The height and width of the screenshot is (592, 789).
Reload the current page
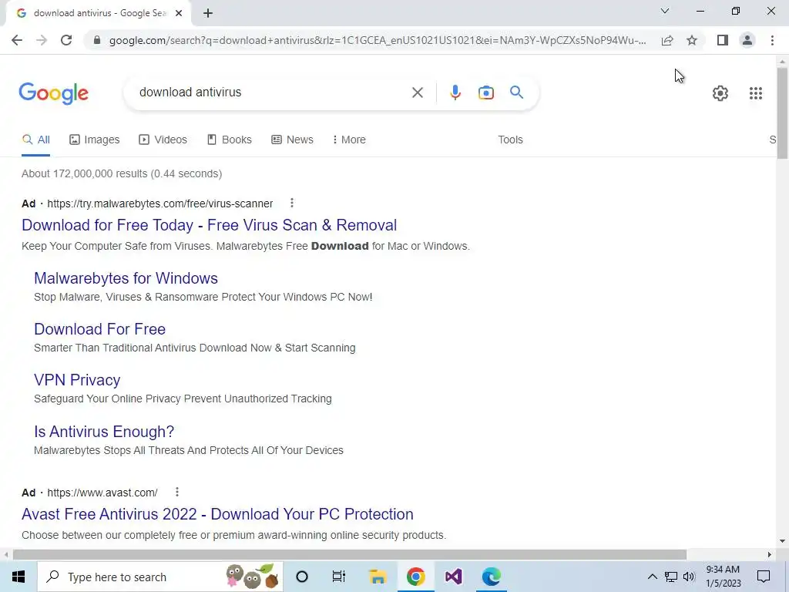[66, 40]
